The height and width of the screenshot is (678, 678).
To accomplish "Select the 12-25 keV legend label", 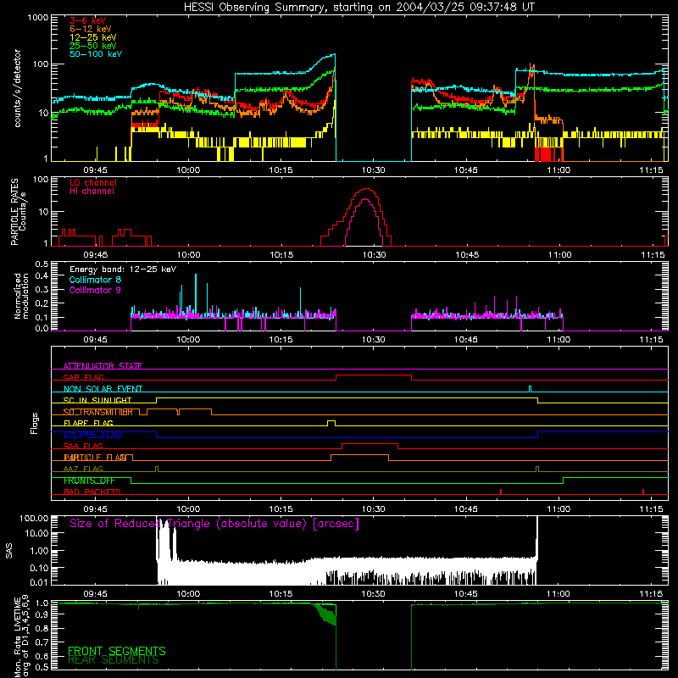I will point(93,37).
